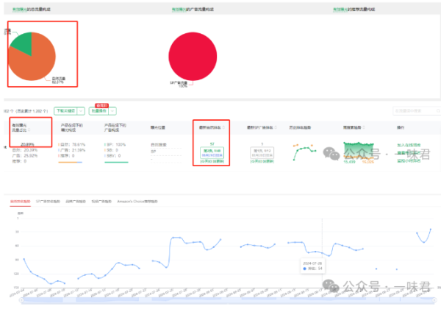
Task: Click the green weekly search trend mini chart
Action: click(x=359, y=151)
